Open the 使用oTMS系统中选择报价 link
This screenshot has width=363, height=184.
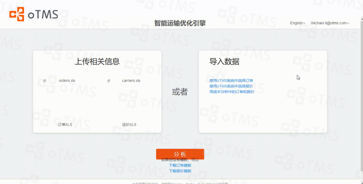pos(231,86)
